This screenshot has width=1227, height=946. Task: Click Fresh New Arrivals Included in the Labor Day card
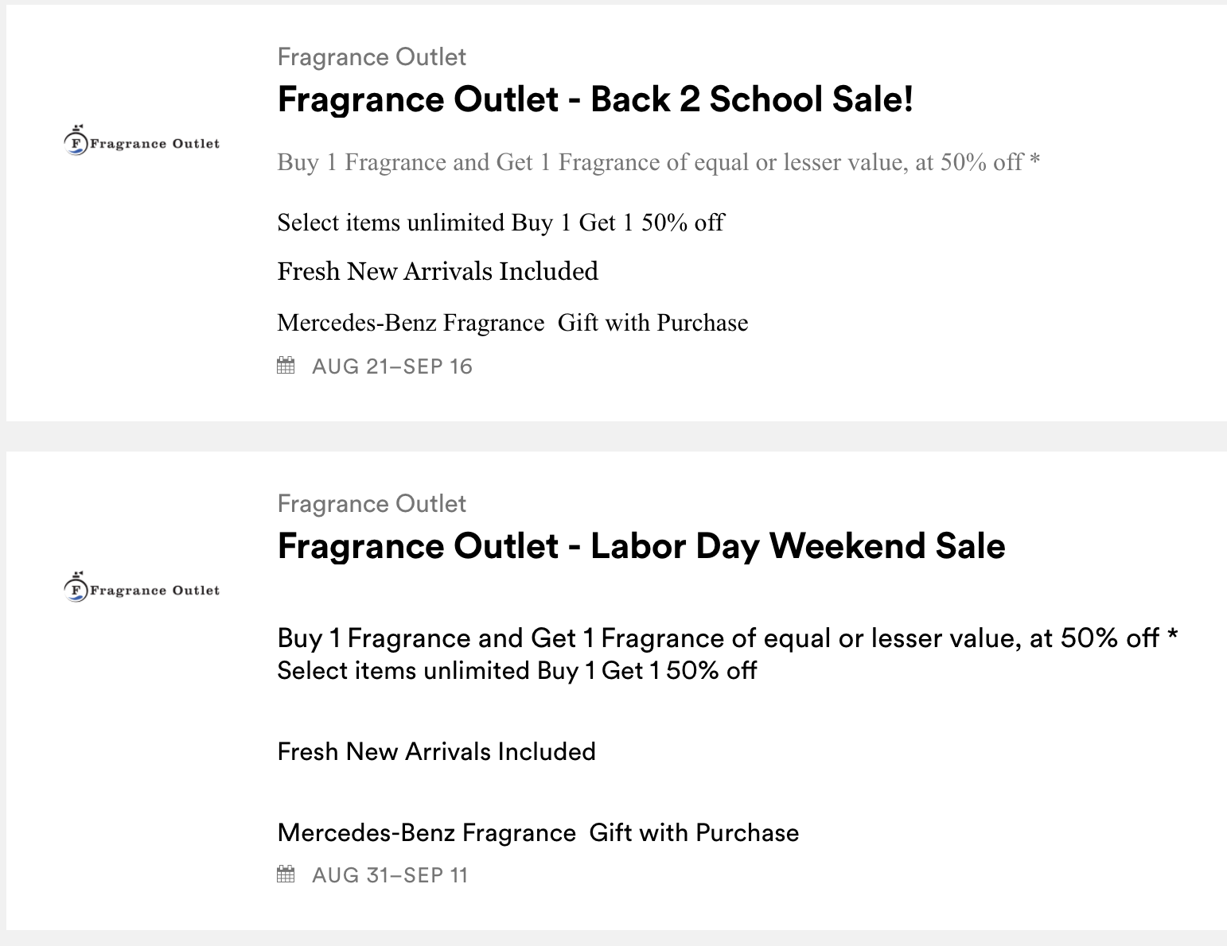click(436, 752)
